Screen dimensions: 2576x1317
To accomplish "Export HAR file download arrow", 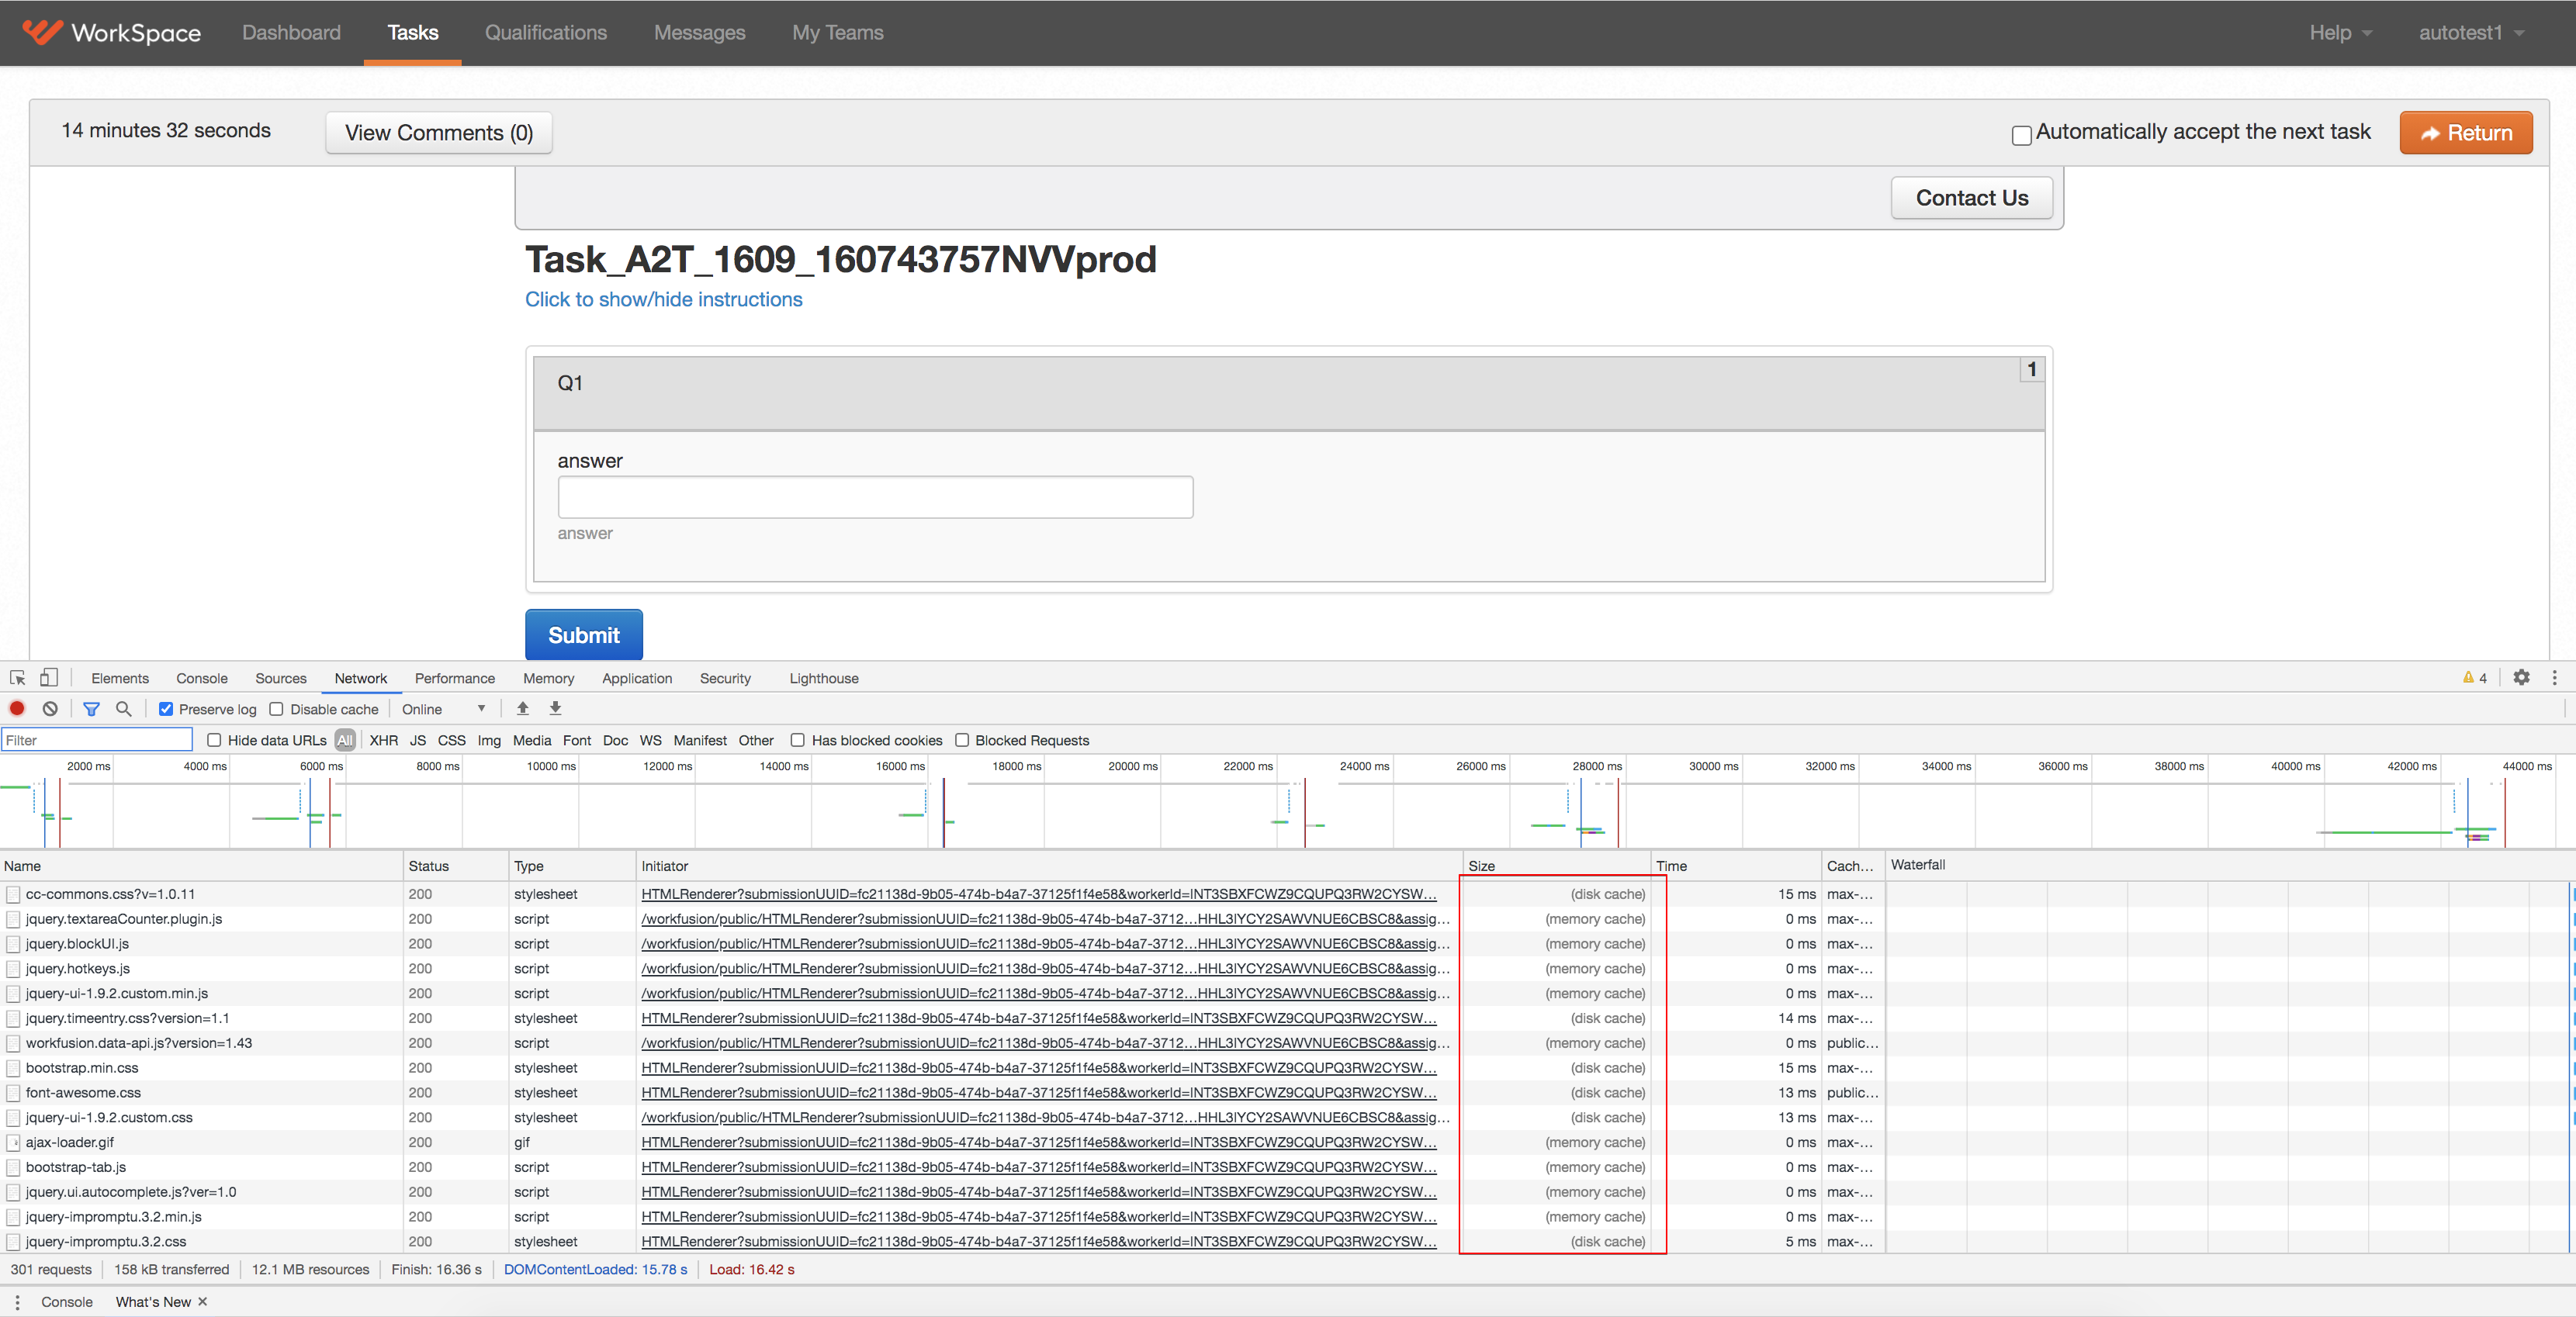I will tap(555, 709).
